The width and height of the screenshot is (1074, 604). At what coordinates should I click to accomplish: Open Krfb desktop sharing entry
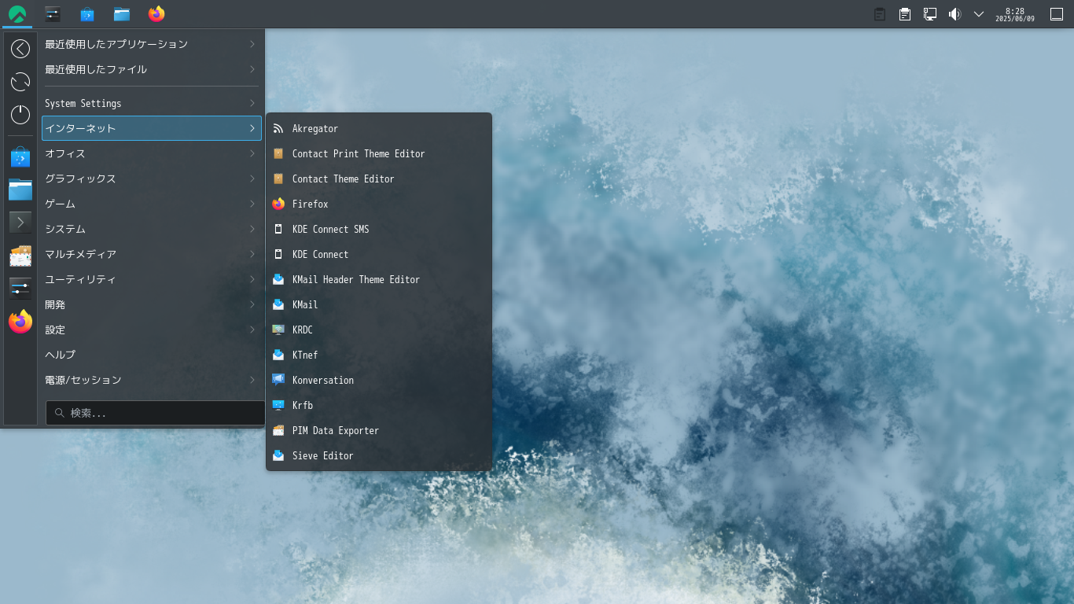(x=379, y=405)
